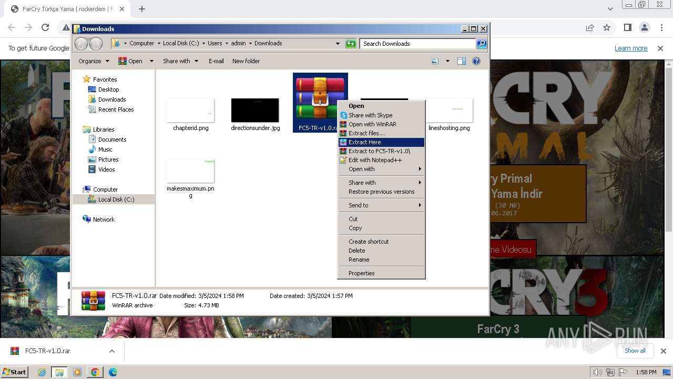Expand Open with submenu in context menu
The height and width of the screenshot is (379, 673).
[381, 169]
